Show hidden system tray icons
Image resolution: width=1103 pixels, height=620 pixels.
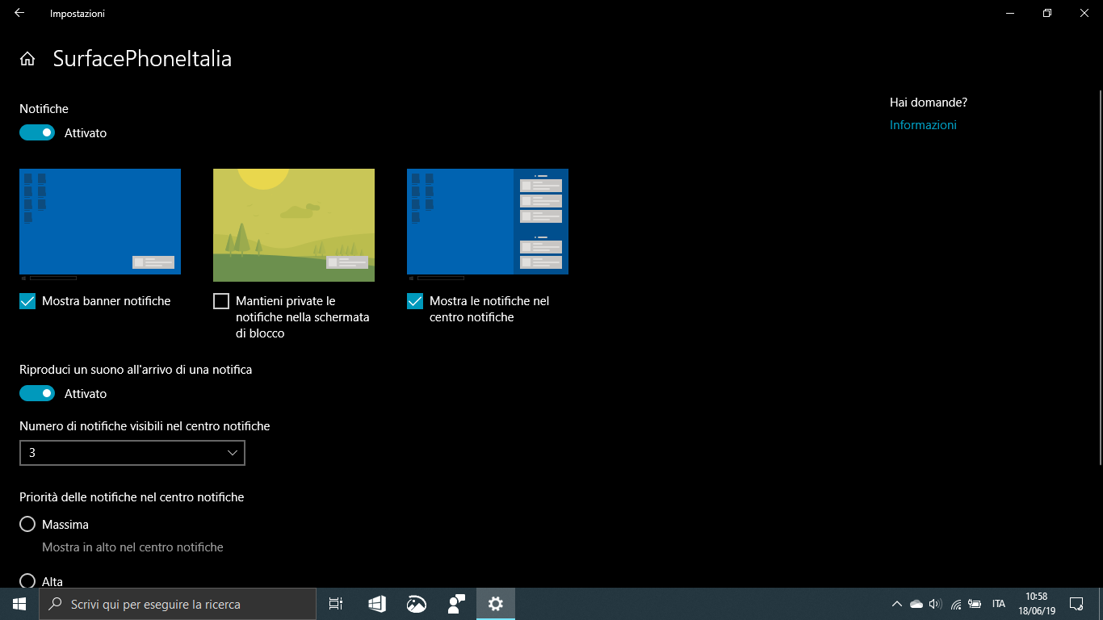(896, 604)
